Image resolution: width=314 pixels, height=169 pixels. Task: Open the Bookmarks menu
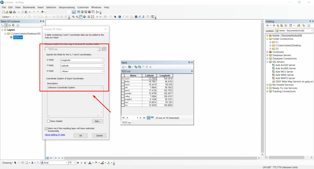29,7
